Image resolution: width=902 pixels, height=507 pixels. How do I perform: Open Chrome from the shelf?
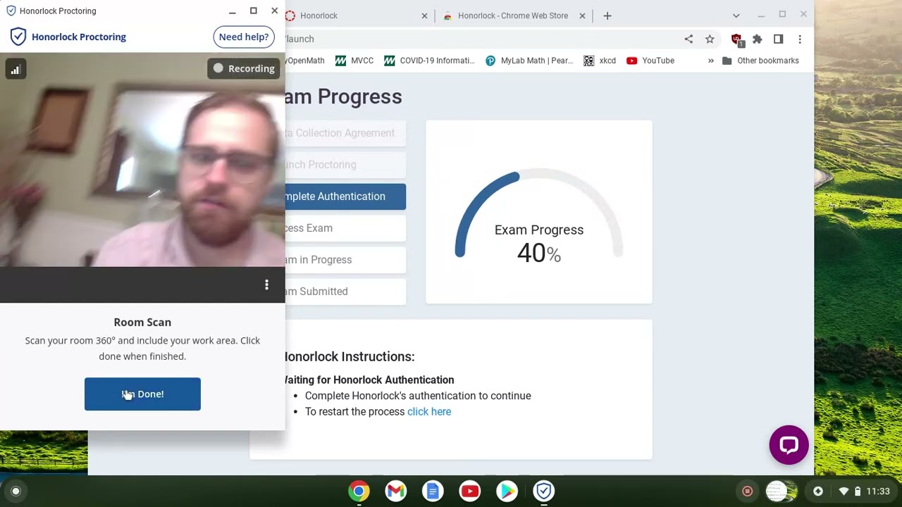tap(359, 492)
